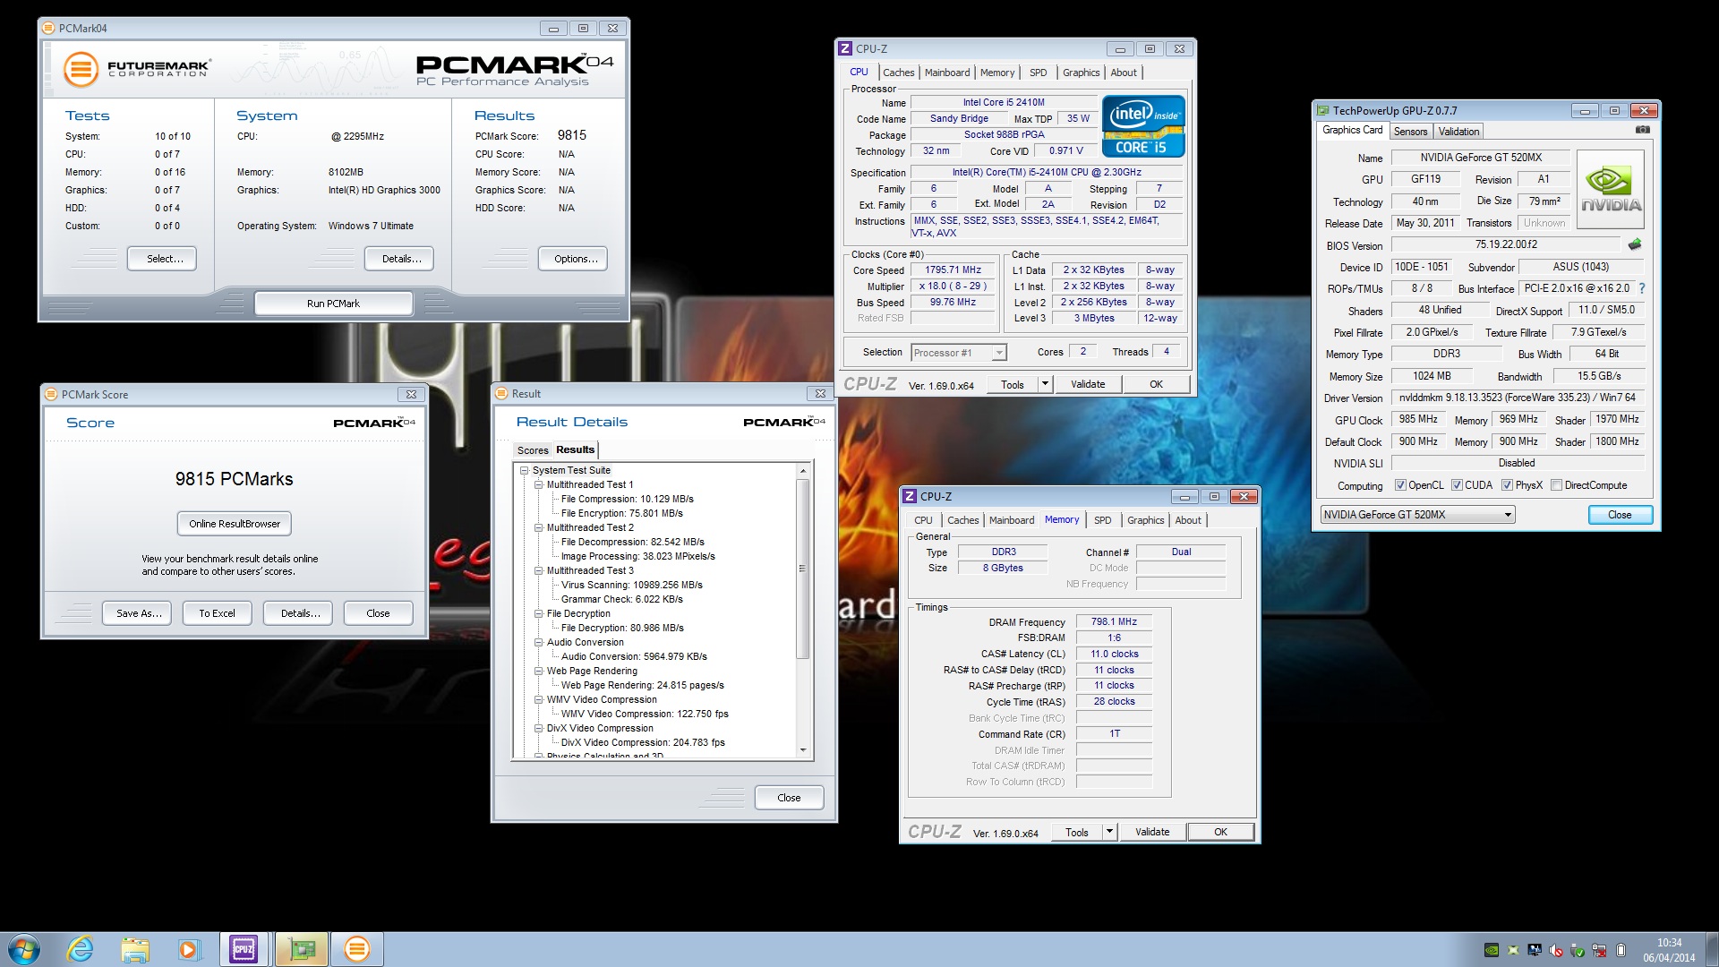Switch to SPD tab in Memory CPU-Z window
This screenshot has width=1719, height=967.
[1103, 520]
